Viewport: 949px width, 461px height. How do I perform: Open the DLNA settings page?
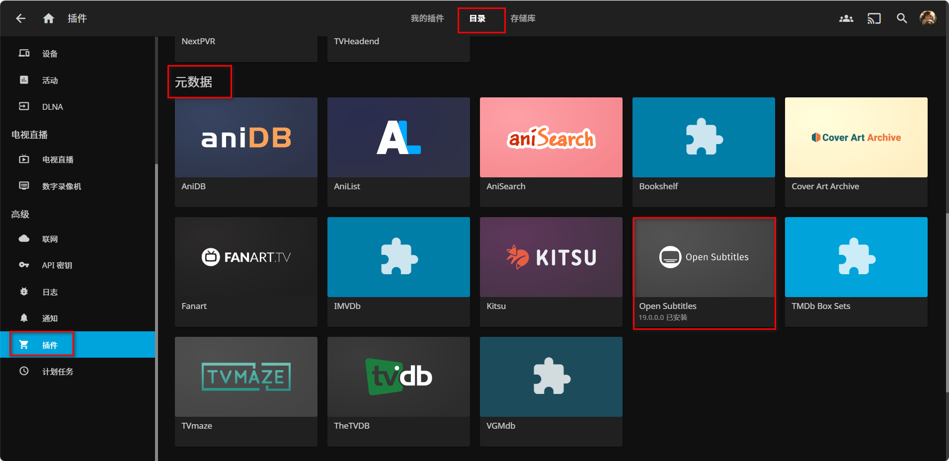pos(52,107)
